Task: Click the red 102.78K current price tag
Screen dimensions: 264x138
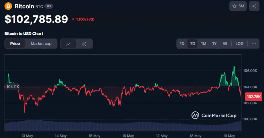Action: pyautogui.click(x=253, y=97)
